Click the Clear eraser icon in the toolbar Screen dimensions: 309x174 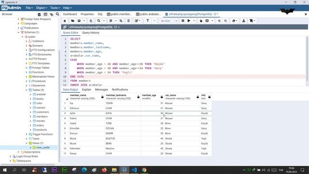pos(234,21)
